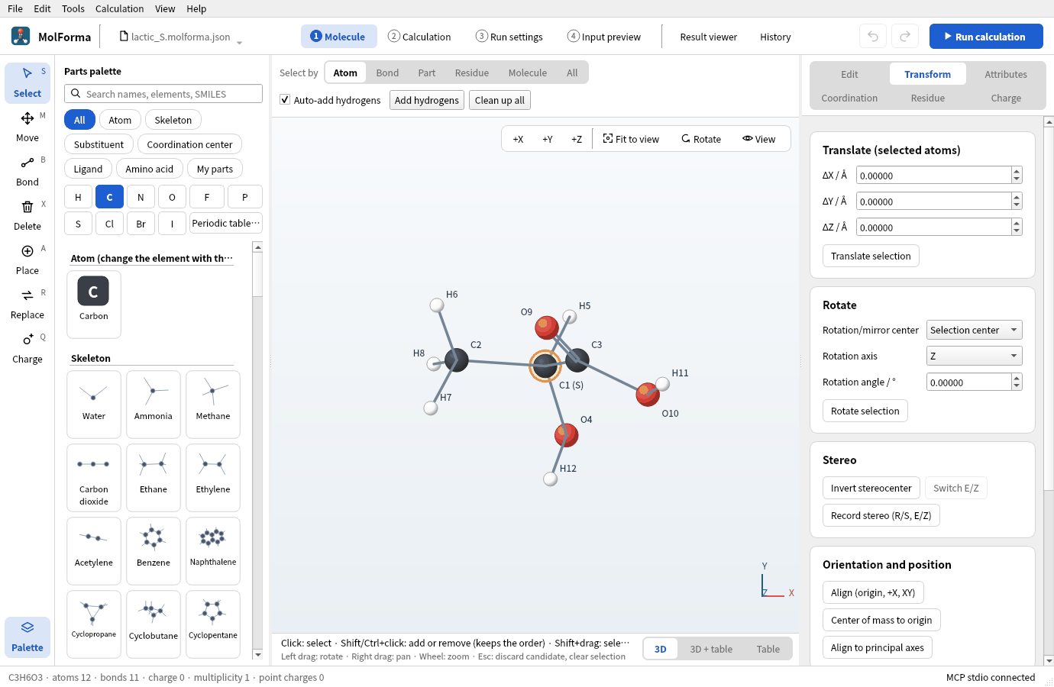Open the Calculation menu

(119, 9)
